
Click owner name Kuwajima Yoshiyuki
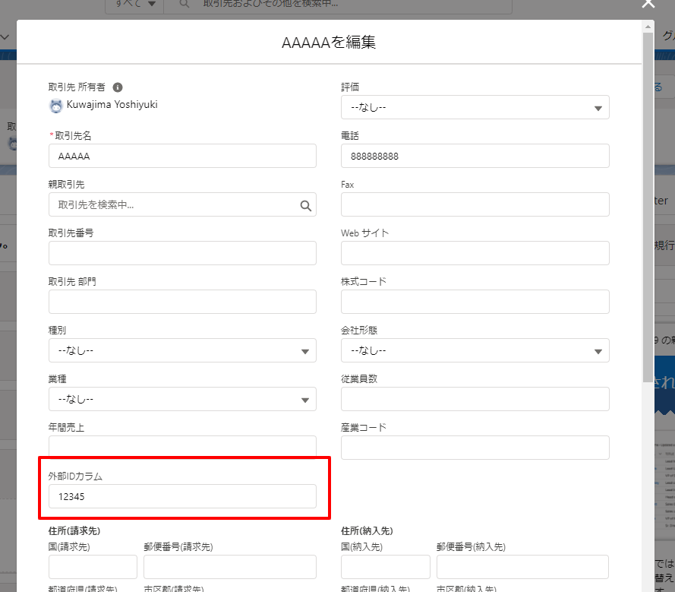tap(112, 105)
